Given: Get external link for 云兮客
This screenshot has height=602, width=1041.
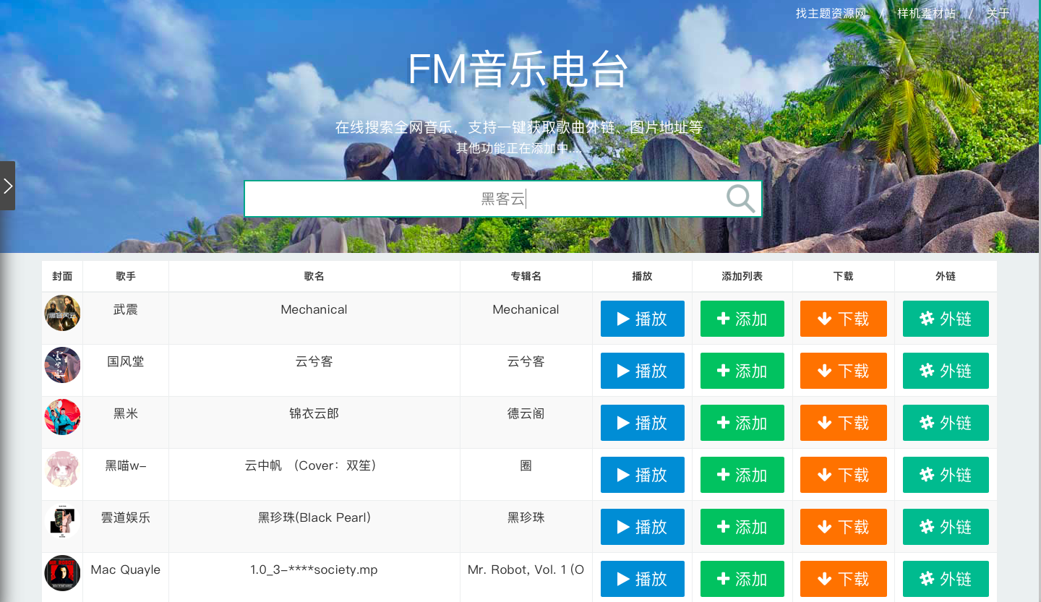Looking at the screenshot, I should [x=945, y=371].
